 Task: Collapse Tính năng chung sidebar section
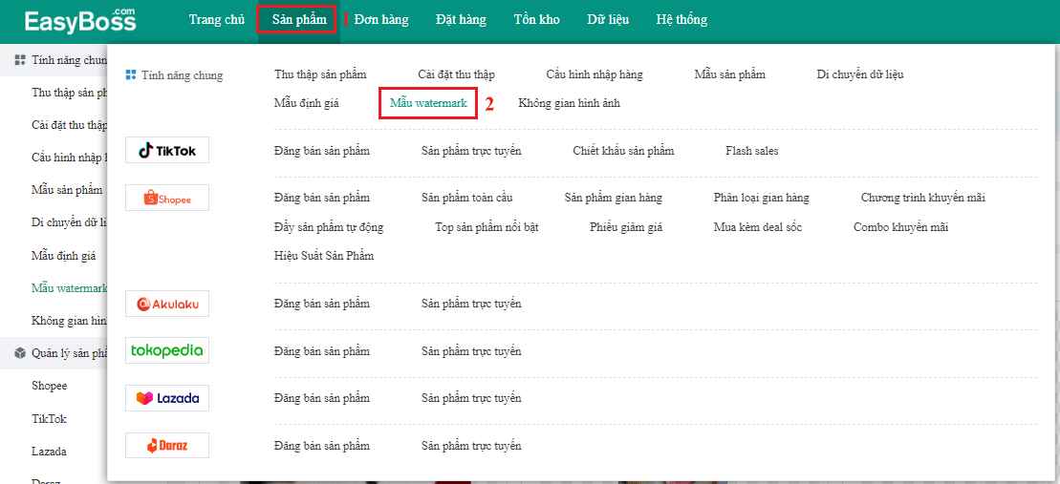(x=54, y=60)
